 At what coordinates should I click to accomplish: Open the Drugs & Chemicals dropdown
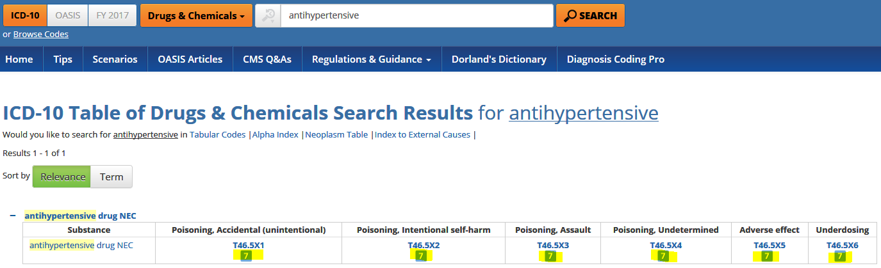197,16
